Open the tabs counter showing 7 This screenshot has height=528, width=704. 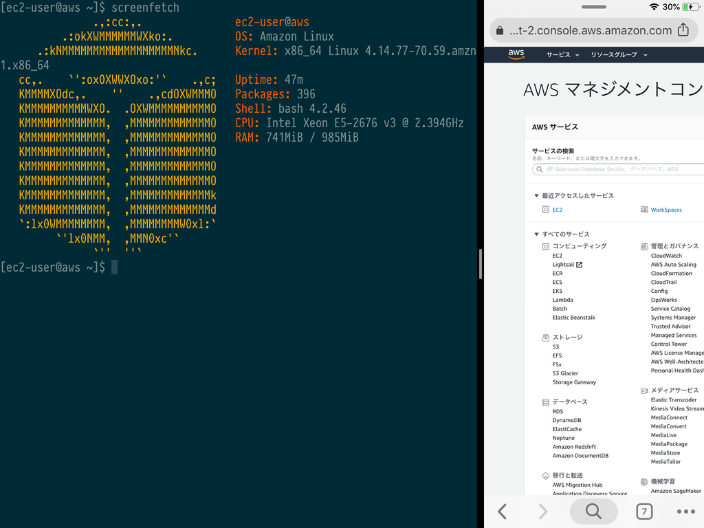pyautogui.click(x=644, y=511)
